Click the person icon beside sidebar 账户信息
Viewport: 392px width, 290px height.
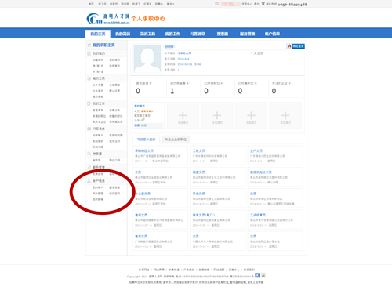click(89, 181)
